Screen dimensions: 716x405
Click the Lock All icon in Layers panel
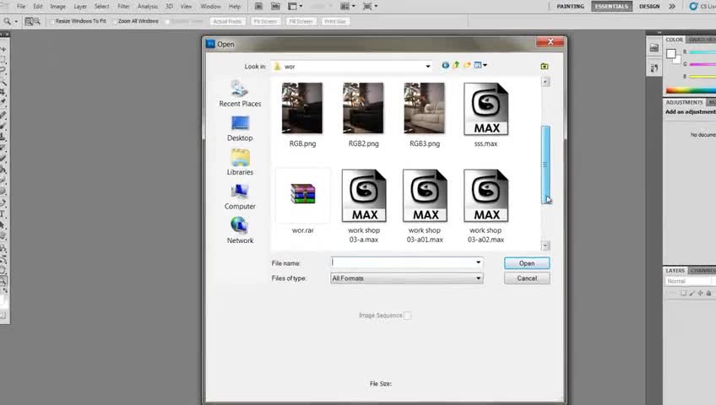[708, 294]
